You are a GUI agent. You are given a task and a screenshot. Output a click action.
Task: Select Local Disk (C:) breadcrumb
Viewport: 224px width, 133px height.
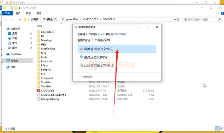[50, 19]
